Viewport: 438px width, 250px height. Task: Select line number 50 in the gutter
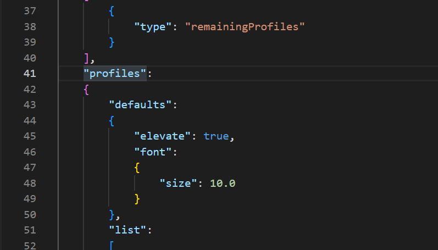[30, 214]
